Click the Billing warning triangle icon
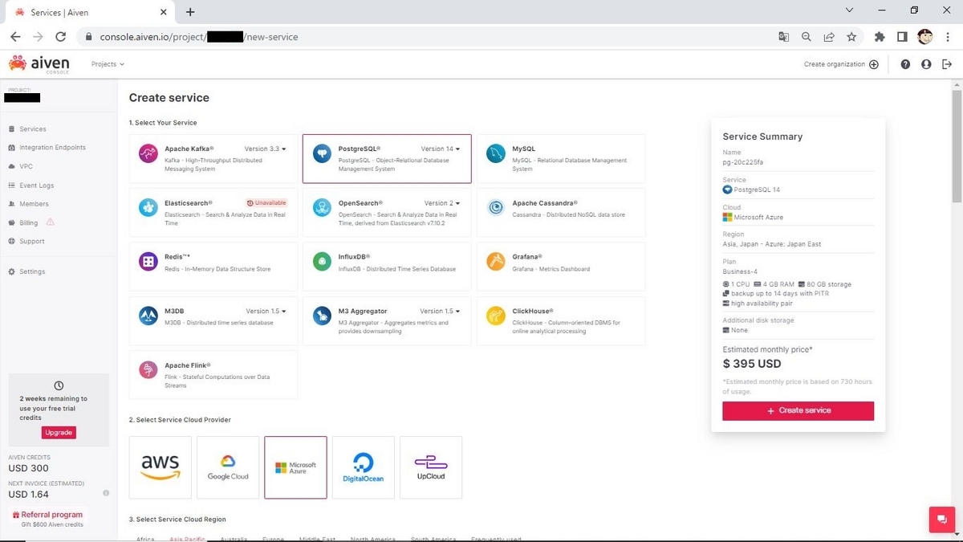The image size is (963, 542). click(x=51, y=222)
